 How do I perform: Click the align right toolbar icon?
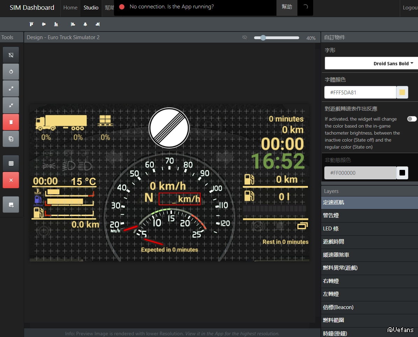[98, 24]
